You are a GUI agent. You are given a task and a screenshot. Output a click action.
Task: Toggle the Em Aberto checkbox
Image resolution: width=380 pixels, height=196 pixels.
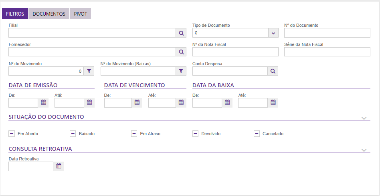pos(12,134)
